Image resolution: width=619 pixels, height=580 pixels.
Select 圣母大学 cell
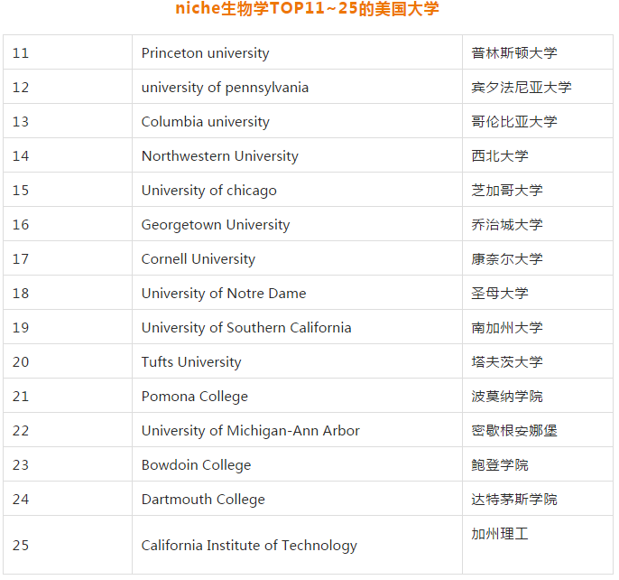pos(538,293)
